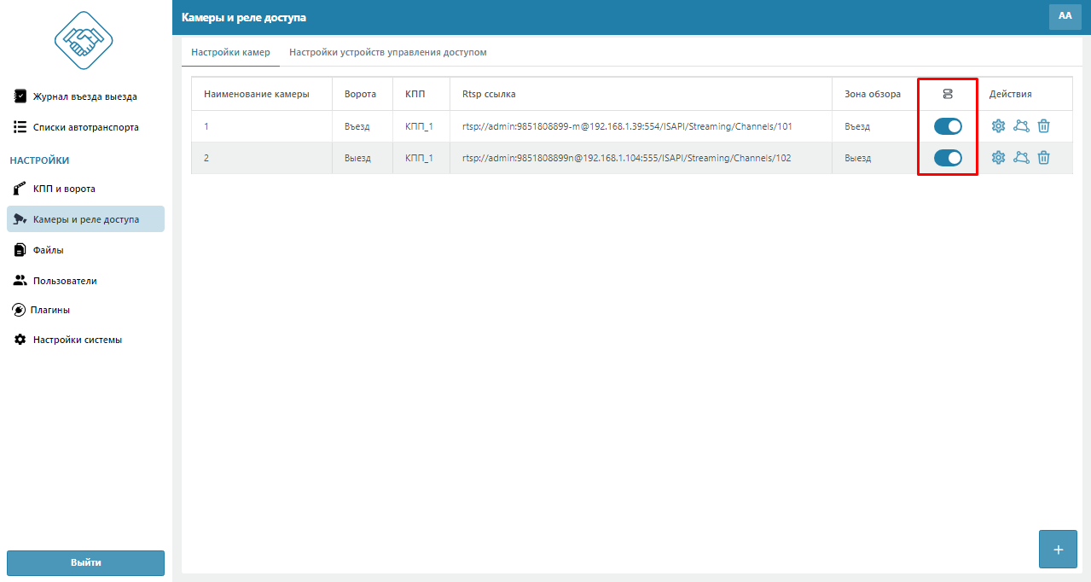Edit detection zone polygon for camera 1
The image size is (1091, 582).
click(1021, 126)
